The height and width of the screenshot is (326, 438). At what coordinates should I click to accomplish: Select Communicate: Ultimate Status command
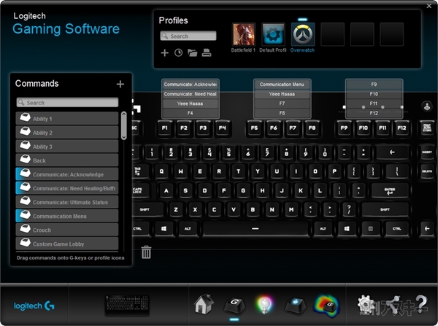tap(67, 202)
